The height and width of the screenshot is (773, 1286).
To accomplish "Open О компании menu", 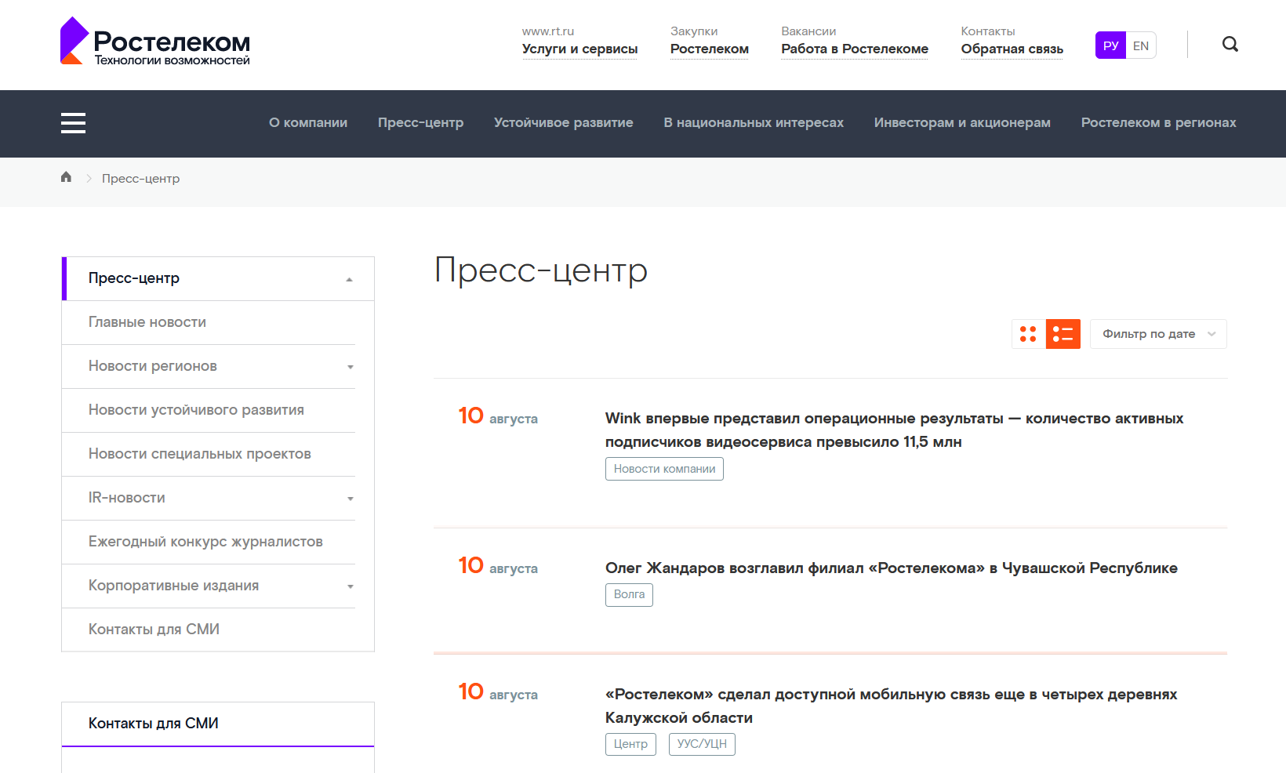I will tap(308, 123).
